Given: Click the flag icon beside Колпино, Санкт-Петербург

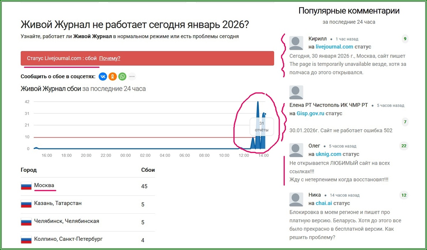Looking at the screenshot, I should 26,239.
